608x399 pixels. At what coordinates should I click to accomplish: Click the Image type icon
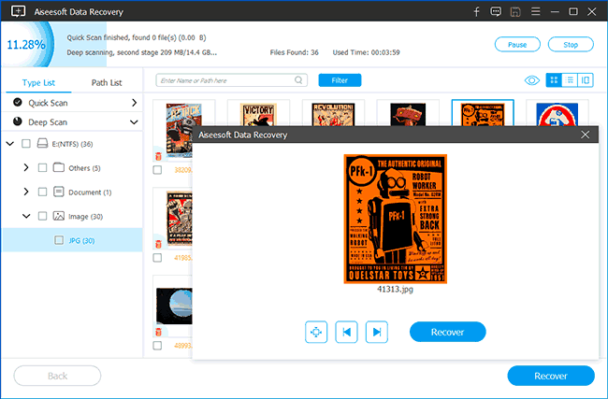(x=59, y=216)
